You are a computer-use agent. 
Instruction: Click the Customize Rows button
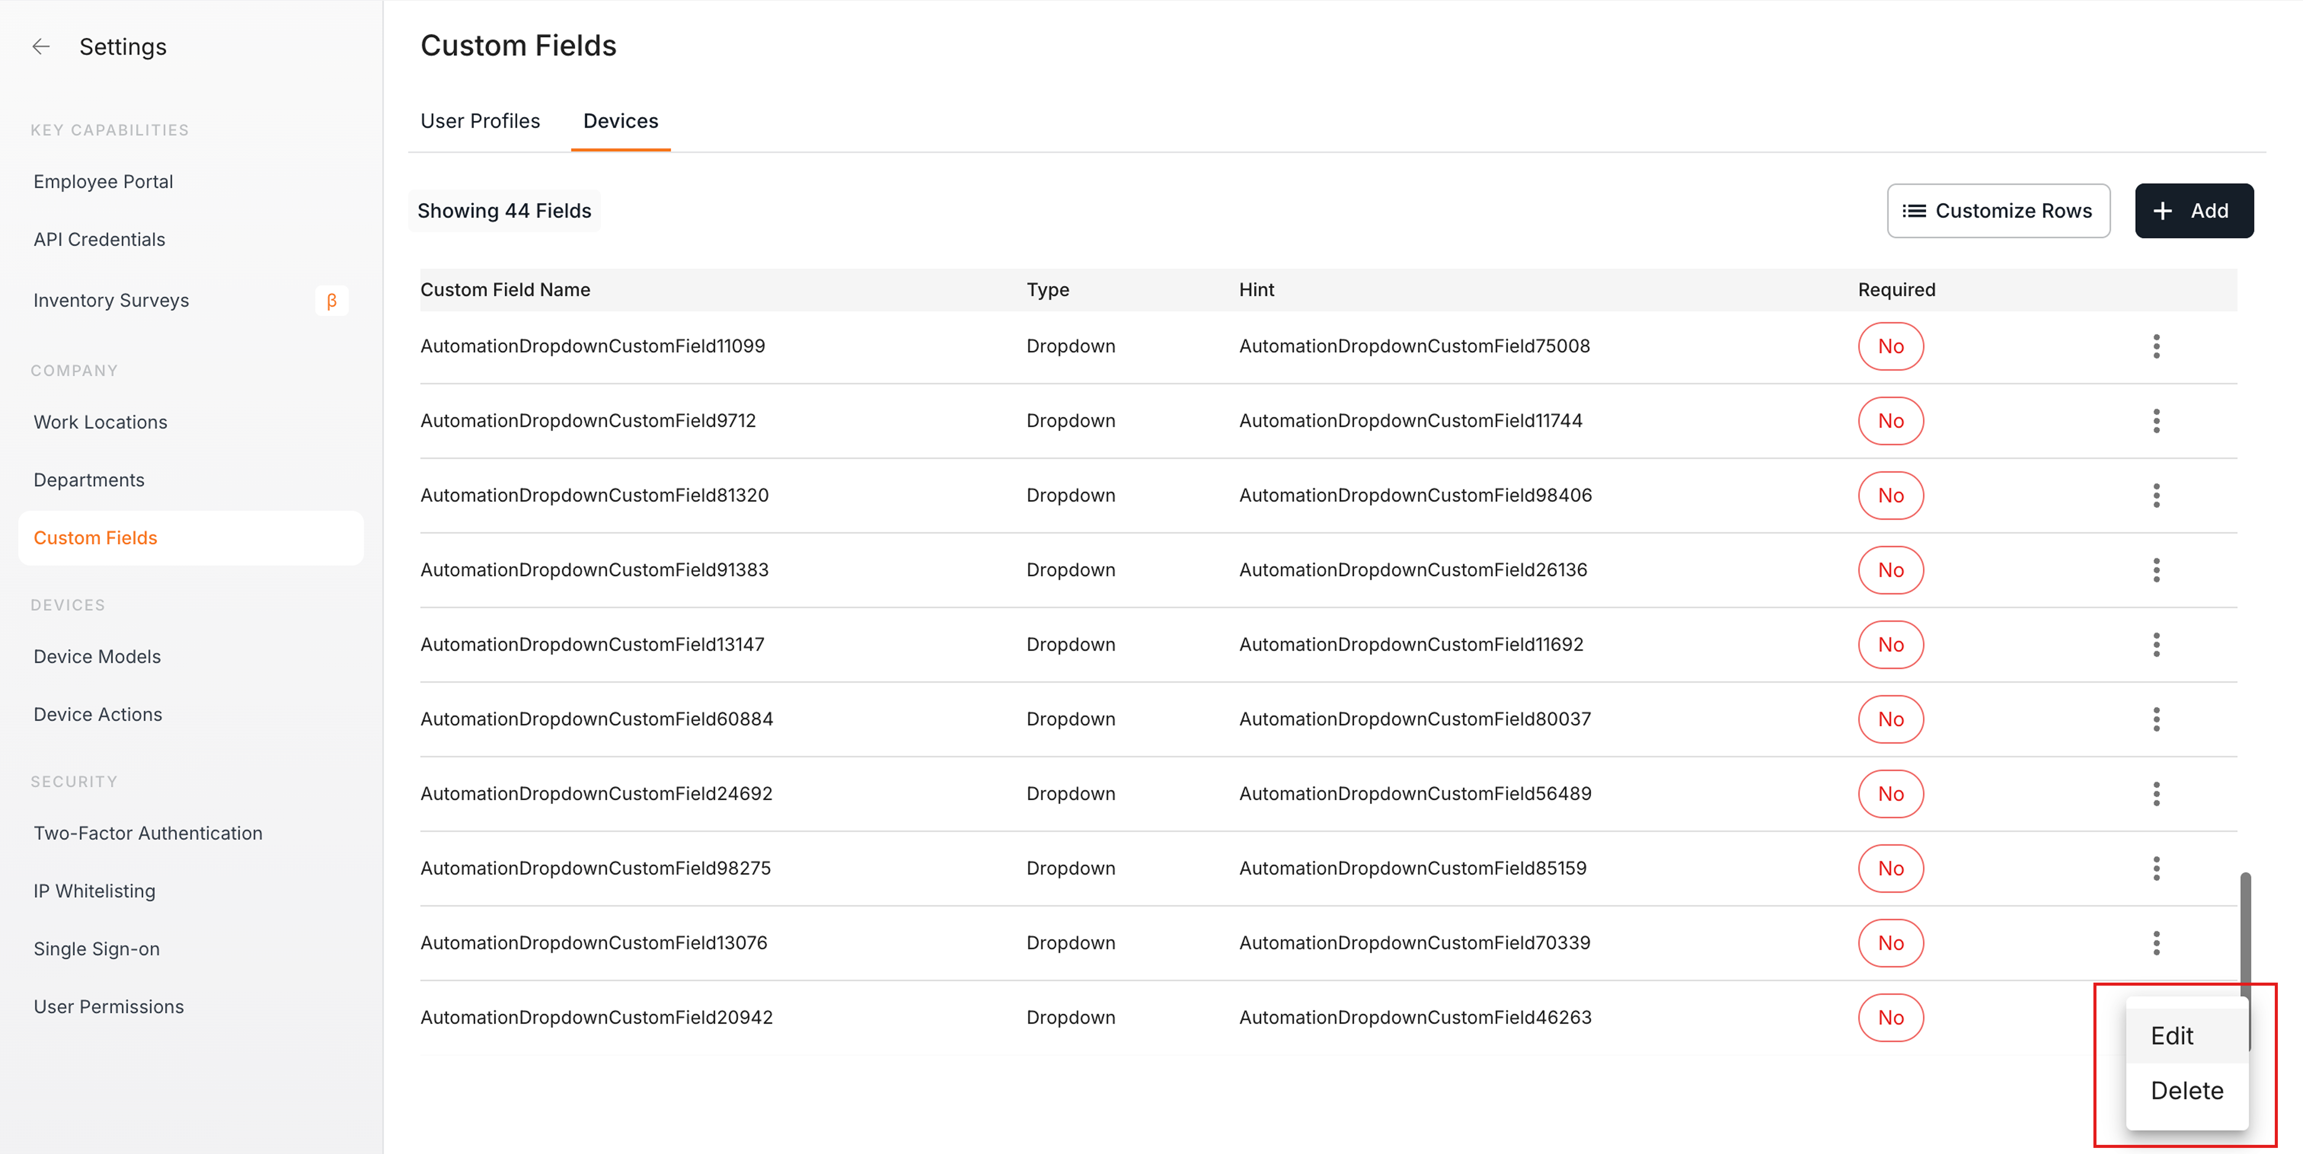point(1998,211)
